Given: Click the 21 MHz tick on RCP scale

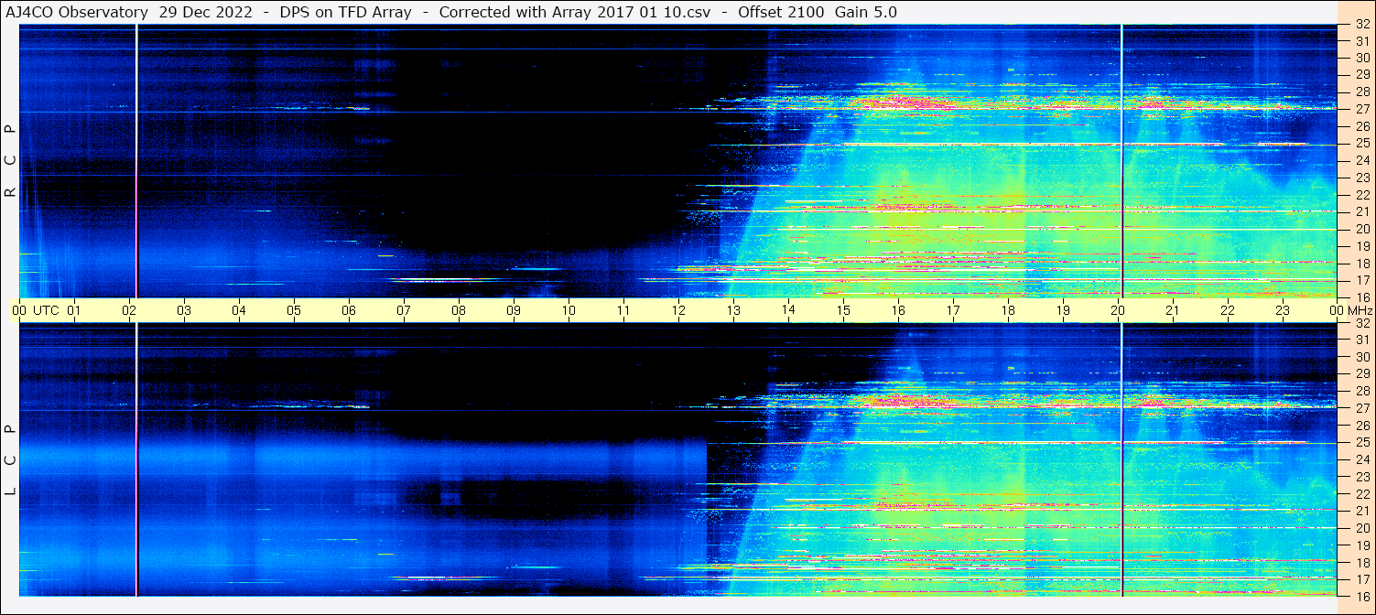Looking at the screenshot, I should point(1361,211).
